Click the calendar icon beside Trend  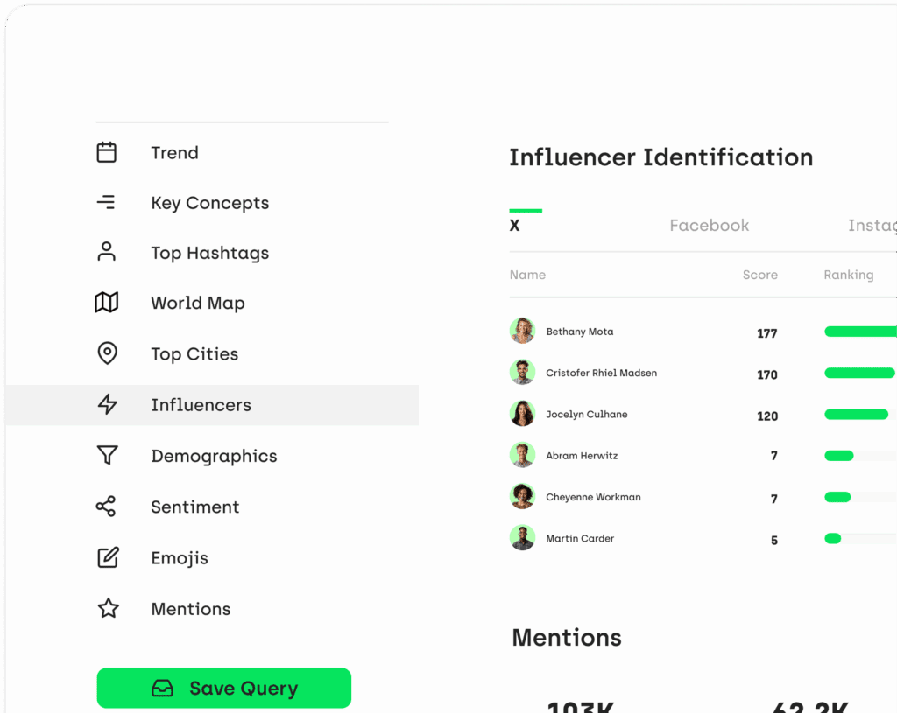click(x=106, y=152)
